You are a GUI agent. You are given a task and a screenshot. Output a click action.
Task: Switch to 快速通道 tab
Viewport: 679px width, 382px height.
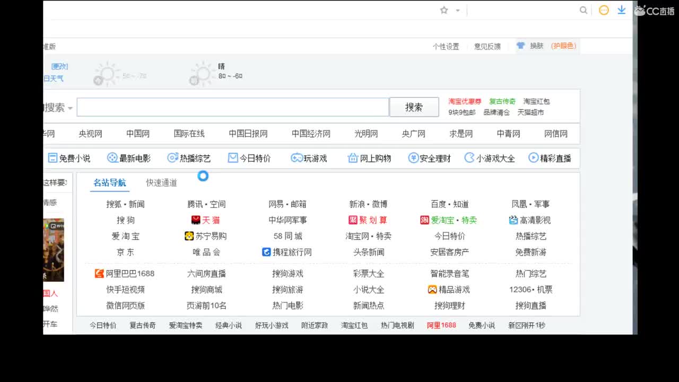[x=162, y=183]
